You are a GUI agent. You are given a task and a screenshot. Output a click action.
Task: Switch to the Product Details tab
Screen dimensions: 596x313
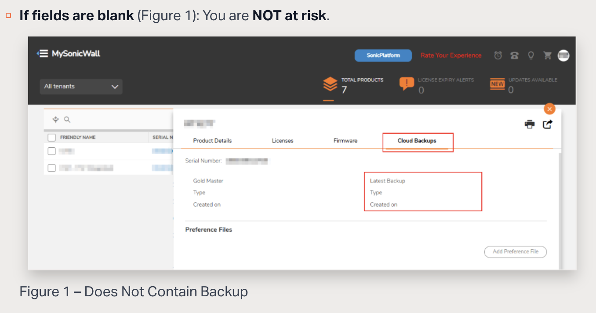(212, 141)
